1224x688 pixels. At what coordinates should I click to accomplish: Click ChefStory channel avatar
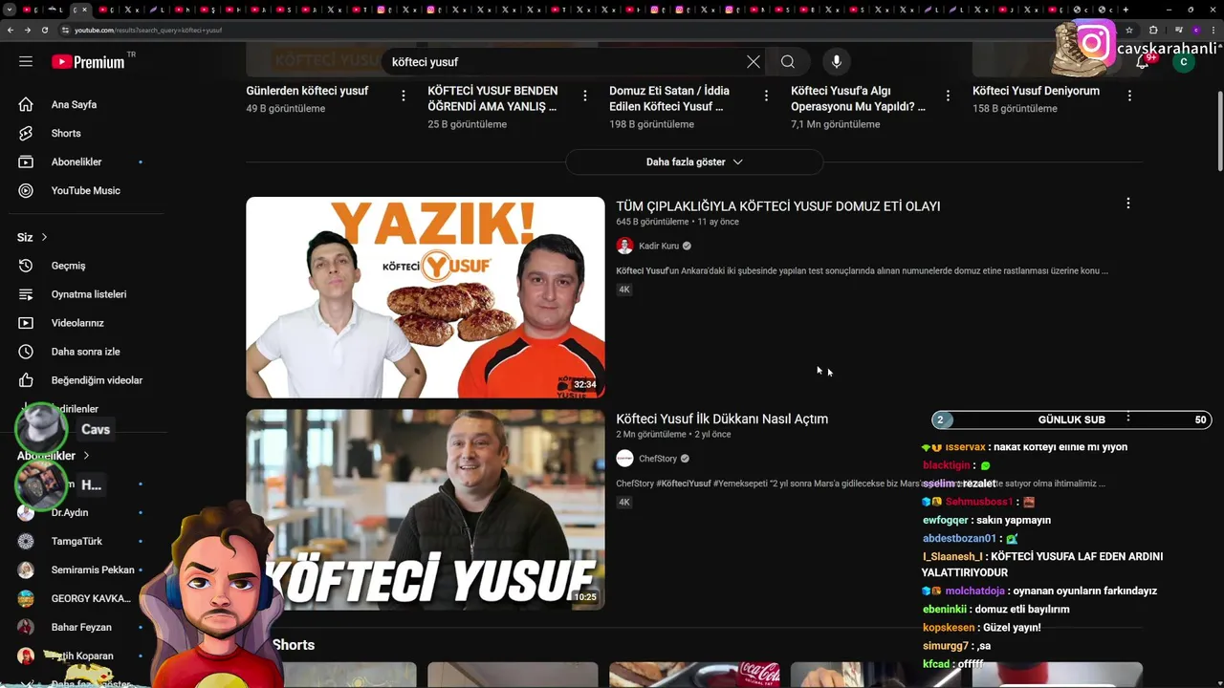click(x=624, y=459)
